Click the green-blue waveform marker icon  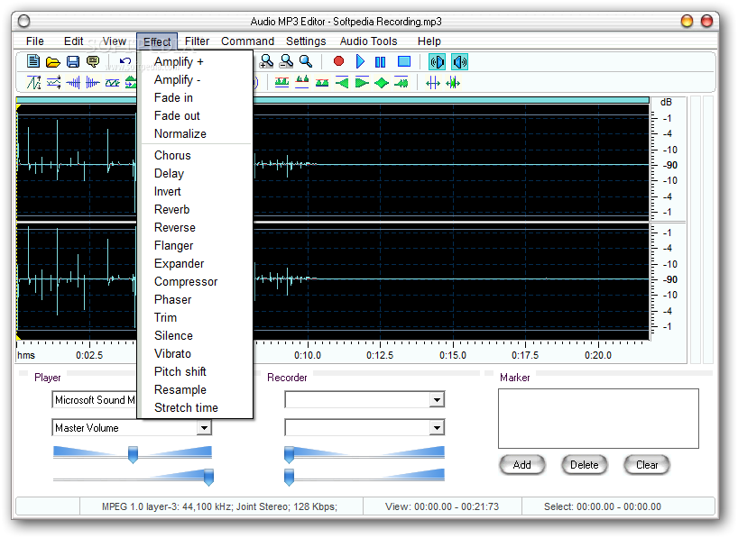click(x=453, y=83)
